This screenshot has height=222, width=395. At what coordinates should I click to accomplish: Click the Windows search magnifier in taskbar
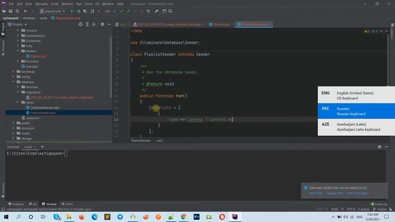[19, 216]
